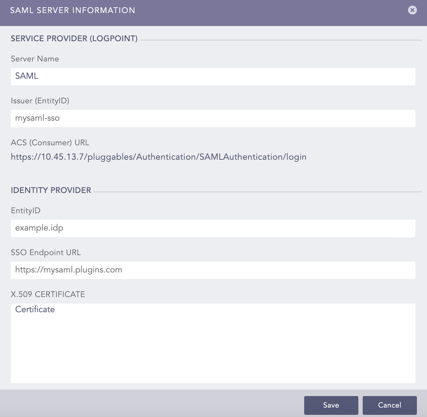Viewport: 427px width, 417px height.
Task: Select the Certificate placeholder text
Action: click(35, 309)
